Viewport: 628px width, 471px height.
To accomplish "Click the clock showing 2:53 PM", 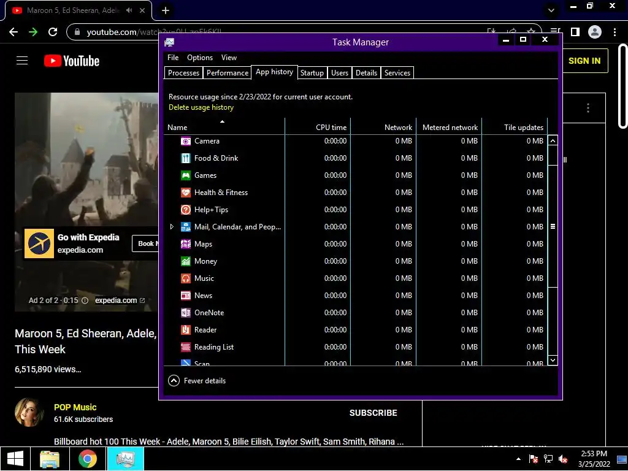I will 594,454.
